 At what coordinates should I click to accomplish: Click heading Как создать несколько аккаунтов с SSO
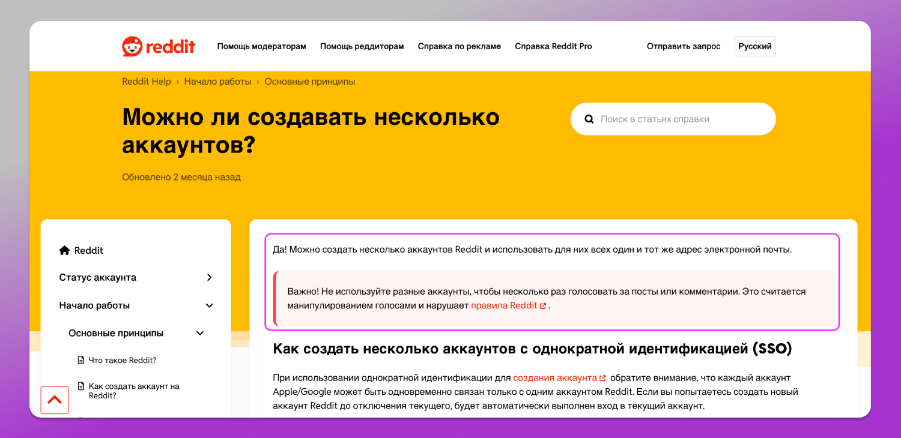(532, 349)
